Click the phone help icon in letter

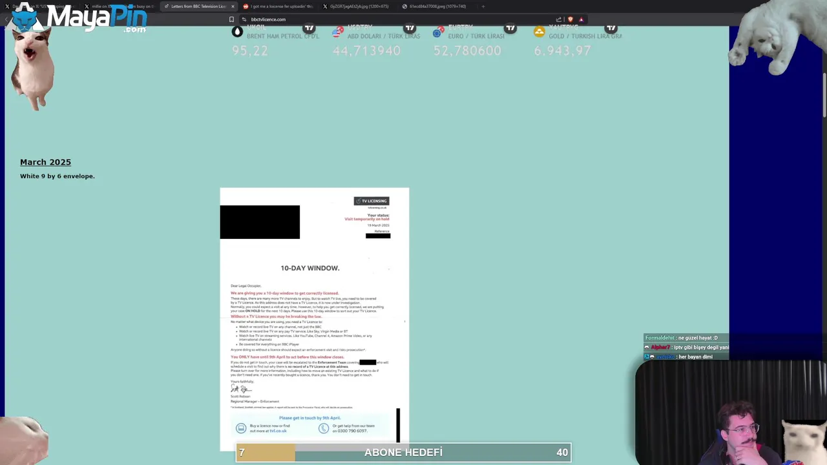click(324, 428)
